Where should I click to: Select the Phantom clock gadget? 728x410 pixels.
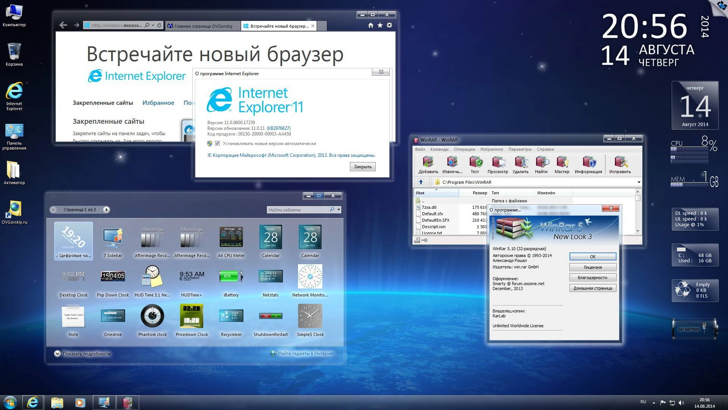tap(152, 321)
